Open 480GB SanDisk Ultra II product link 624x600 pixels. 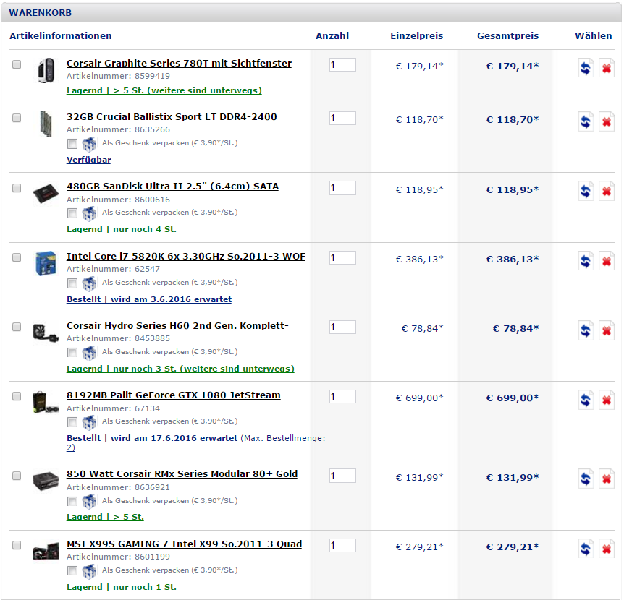172,187
